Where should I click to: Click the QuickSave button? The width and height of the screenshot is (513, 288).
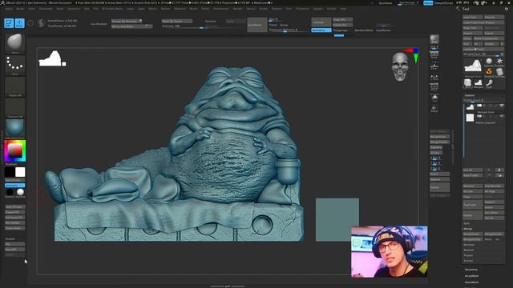coord(385,3)
